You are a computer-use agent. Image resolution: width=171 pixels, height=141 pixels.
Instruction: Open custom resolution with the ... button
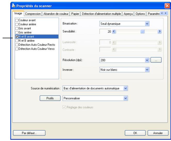pos(156,60)
